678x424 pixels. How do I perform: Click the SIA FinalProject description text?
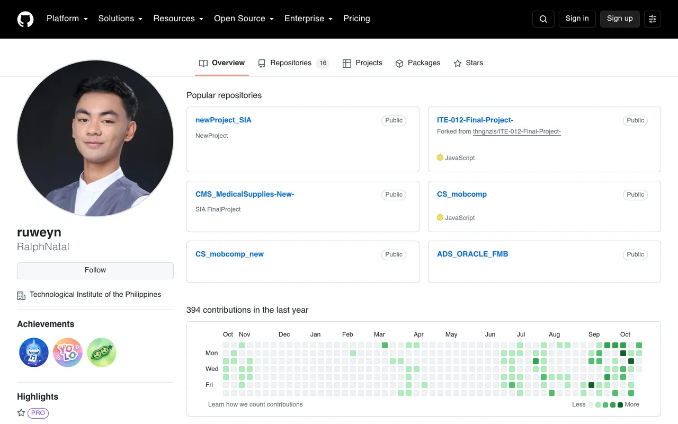pyautogui.click(x=218, y=209)
